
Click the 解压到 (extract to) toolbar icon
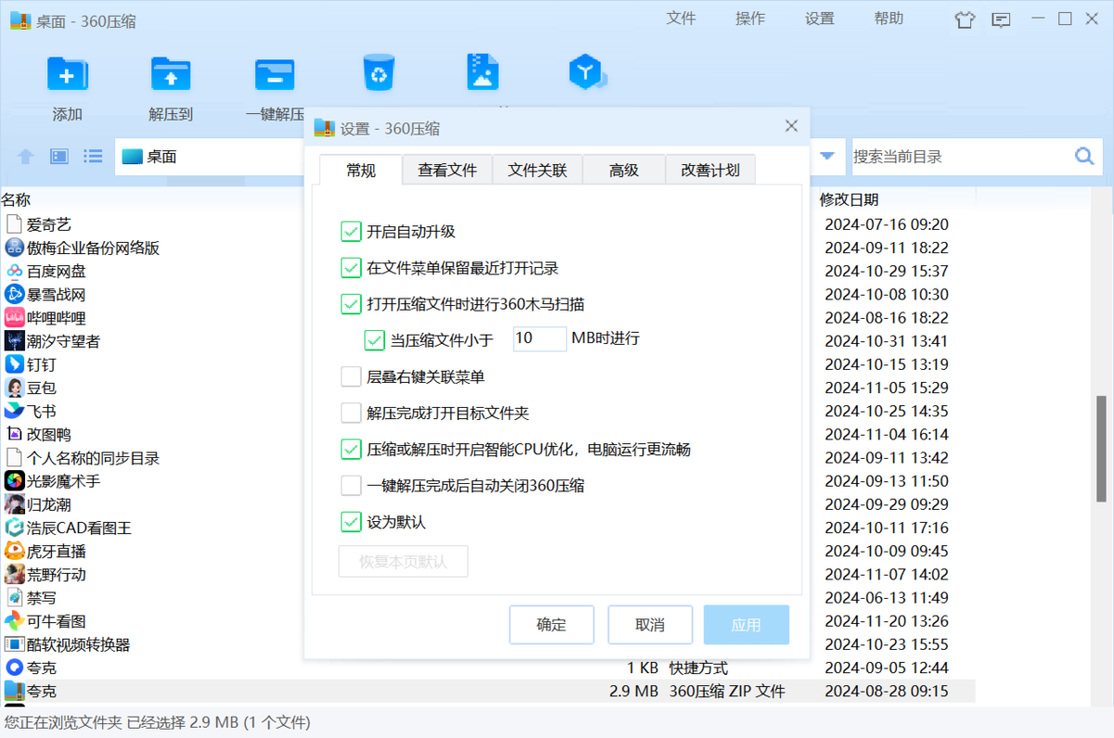pos(171,73)
